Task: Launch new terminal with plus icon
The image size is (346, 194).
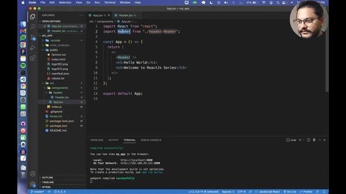Action: pos(300,140)
